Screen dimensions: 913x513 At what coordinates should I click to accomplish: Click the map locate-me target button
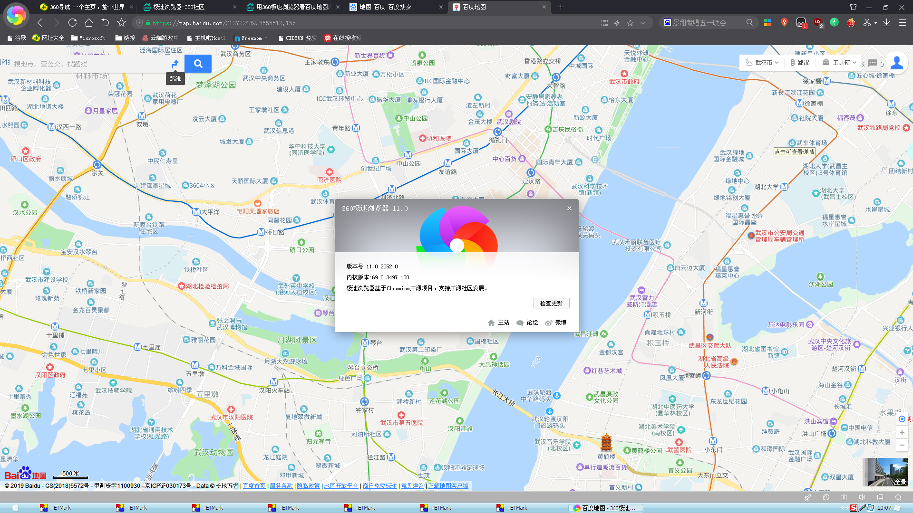point(902,419)
